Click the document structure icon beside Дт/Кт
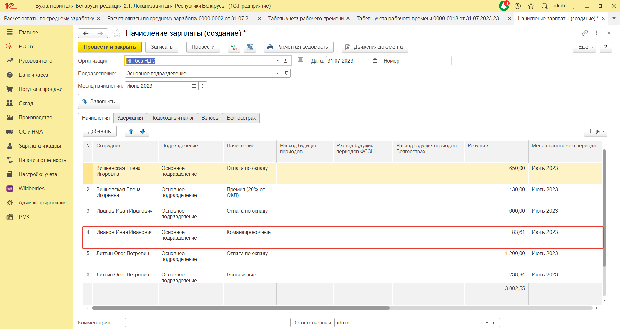620x329 pixels. [250, 47]
